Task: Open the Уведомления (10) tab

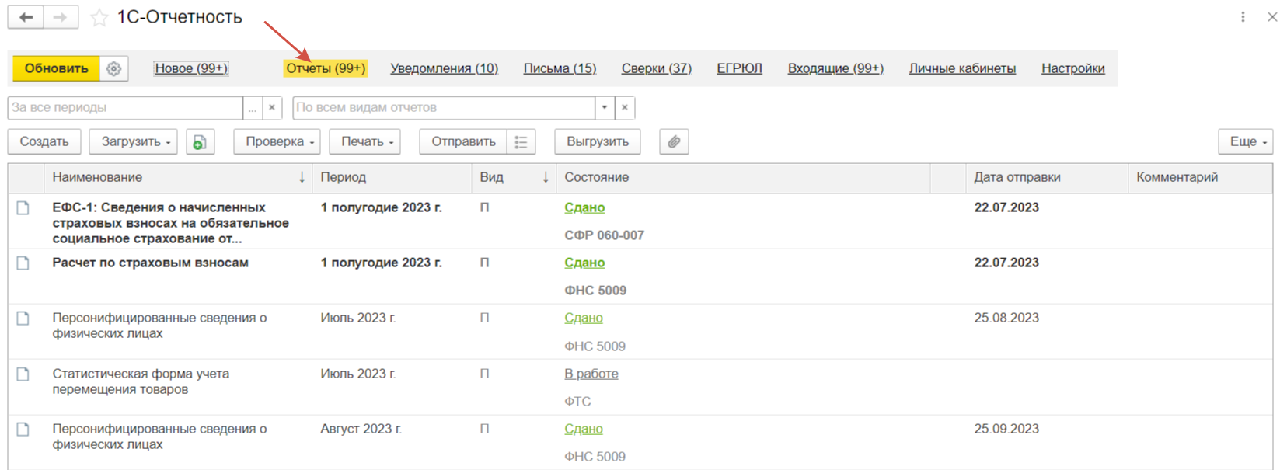Action: pyautogui.click(x=444, y=68)
